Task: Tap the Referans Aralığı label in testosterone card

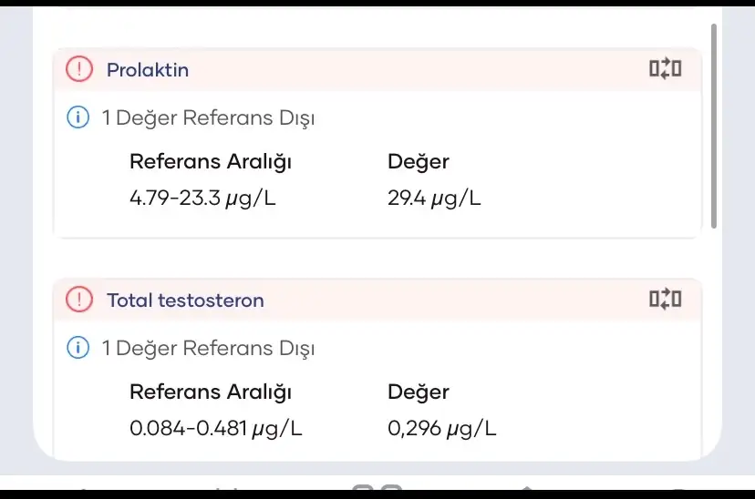Action: tap(210, 392)
